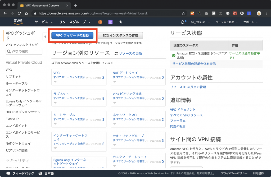Click the フィードバック footer button
This screenshot has width=271, height=177.
click(x=23, y=173)
